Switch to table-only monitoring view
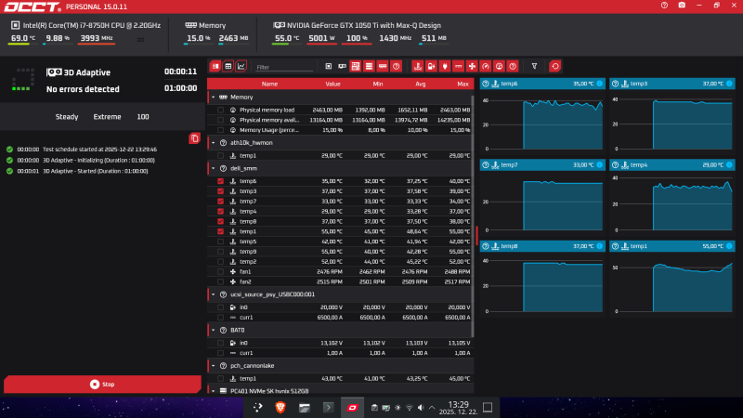743x418 pixels. (228, 66)
